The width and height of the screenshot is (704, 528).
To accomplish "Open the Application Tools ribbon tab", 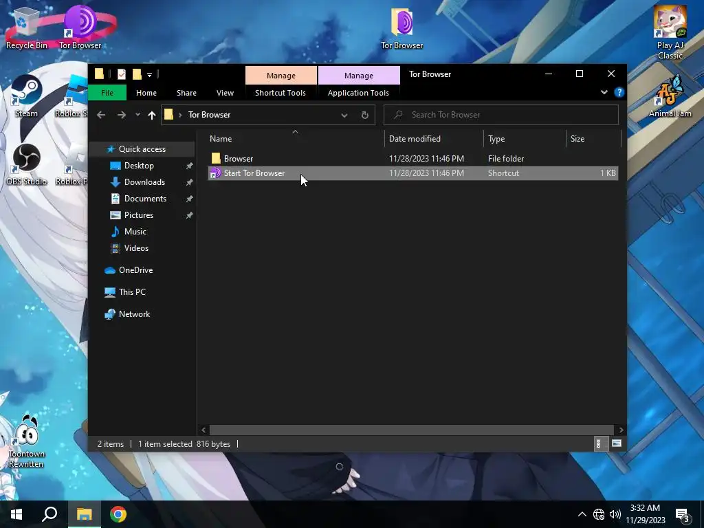I will [x=358, y=93].
